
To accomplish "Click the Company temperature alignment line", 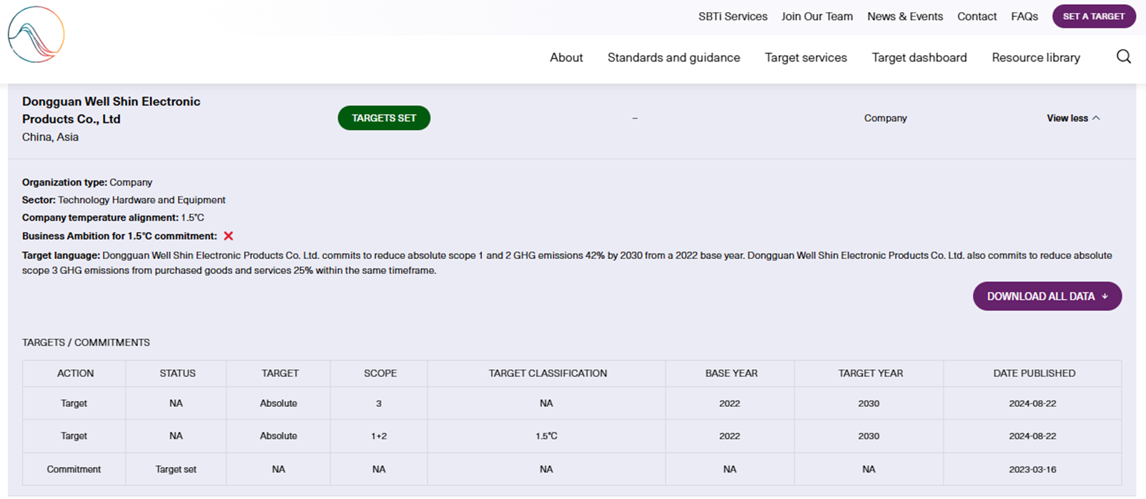I will pos(113,218).
